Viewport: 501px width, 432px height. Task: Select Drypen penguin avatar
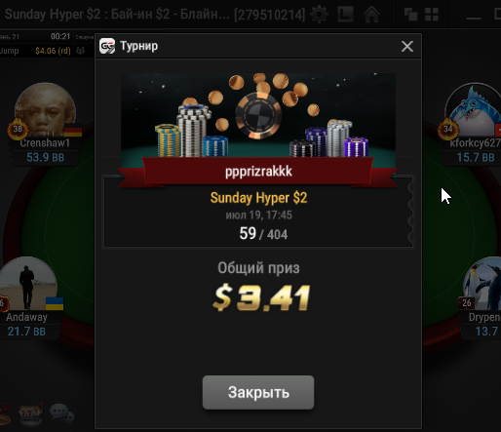pyautogui.click(x=482, y=284)
